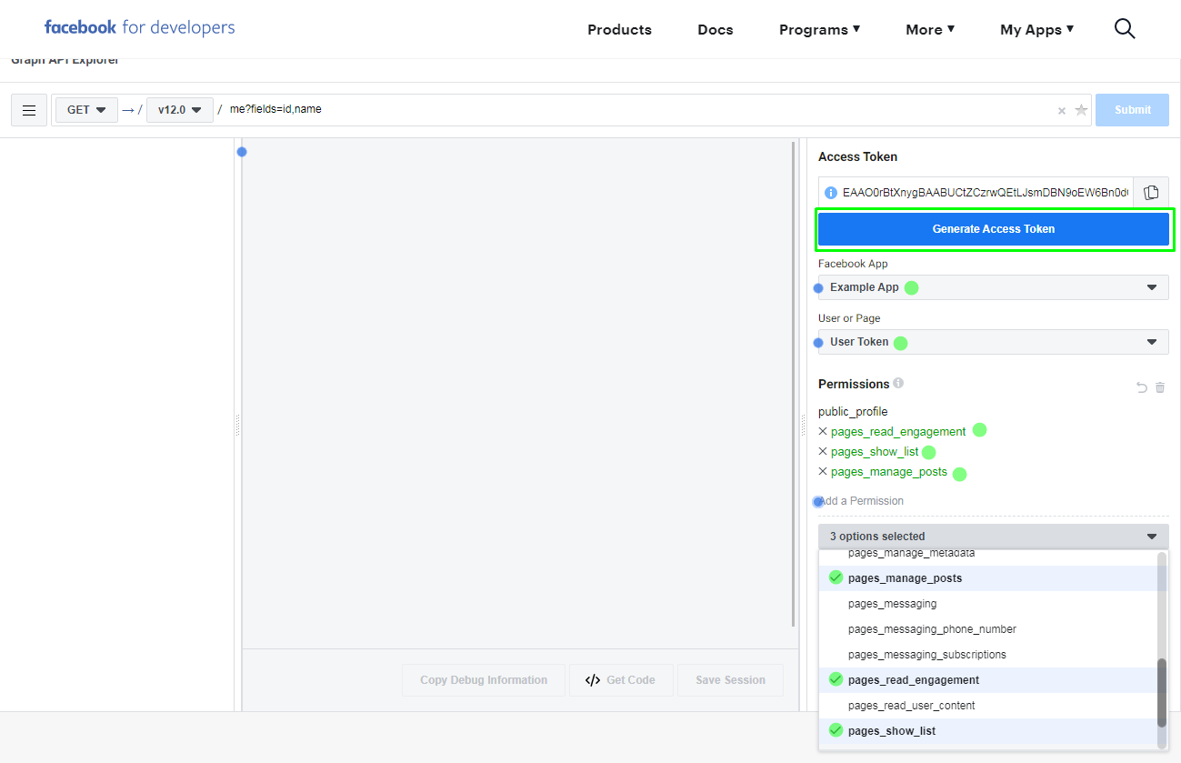Image resolution: width=1181 pixels, height=763 pixels.
Task: Clear the query with the X icon
Action: [1061, 111]
